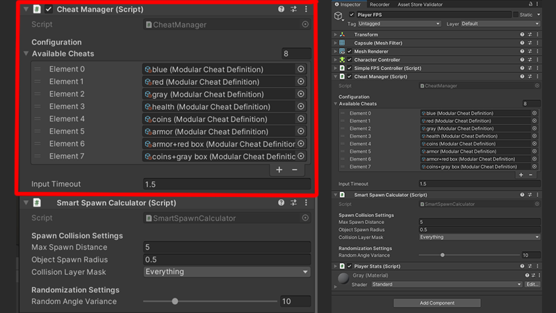Click the Add Component button

point(437,303)
